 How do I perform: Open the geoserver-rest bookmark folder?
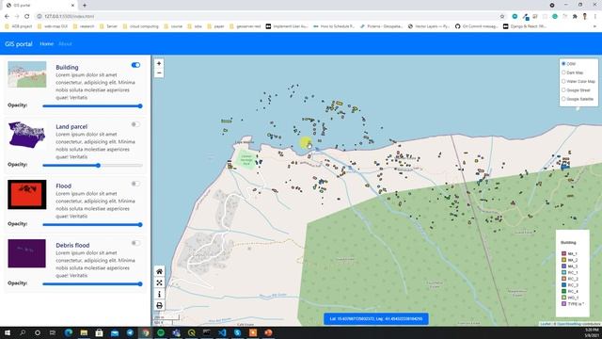(x=245, y=26)
